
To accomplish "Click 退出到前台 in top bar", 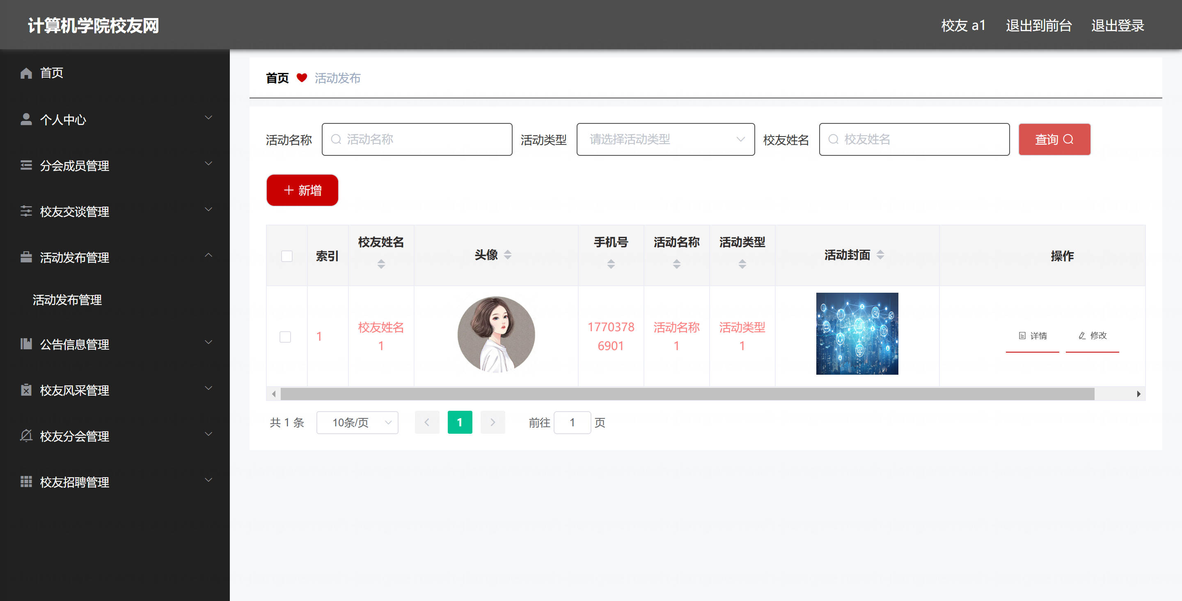I will click(1039, 25).
